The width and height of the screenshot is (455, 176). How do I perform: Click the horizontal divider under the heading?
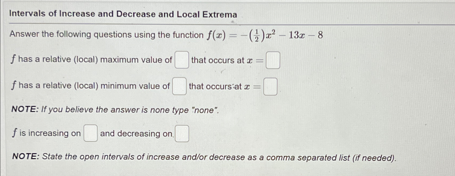[228, 23]
